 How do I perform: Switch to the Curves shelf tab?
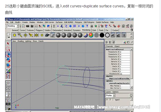[x=22, y=30]
